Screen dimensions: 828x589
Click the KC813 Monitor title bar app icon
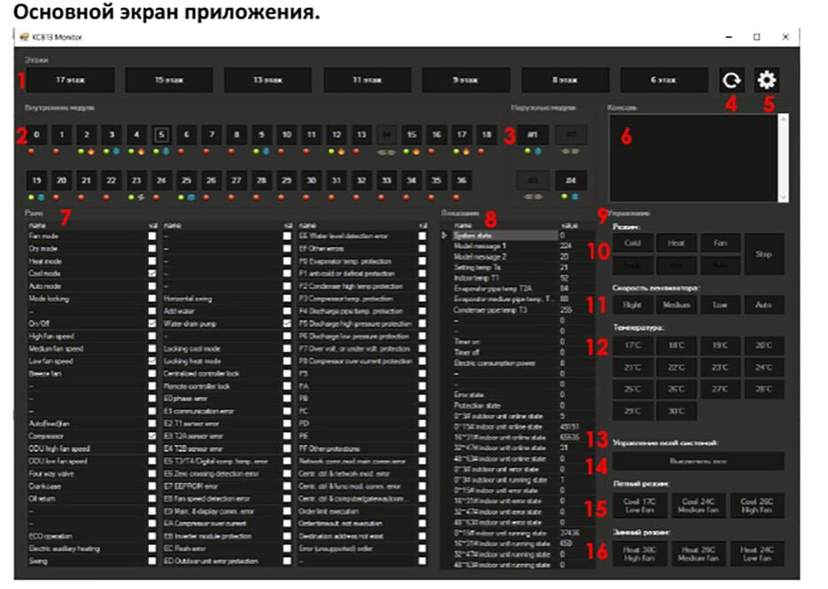point(24,37)
